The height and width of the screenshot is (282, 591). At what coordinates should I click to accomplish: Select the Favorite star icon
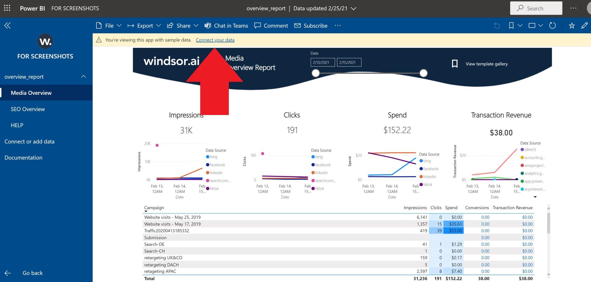point(571,26)
